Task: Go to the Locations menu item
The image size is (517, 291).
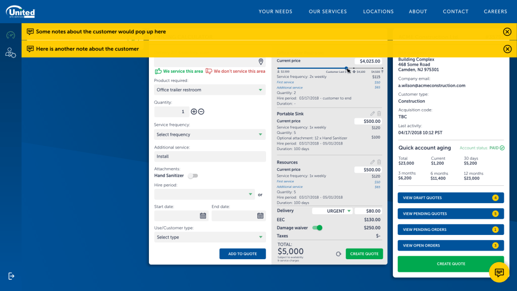Action: tap(378, 12)
